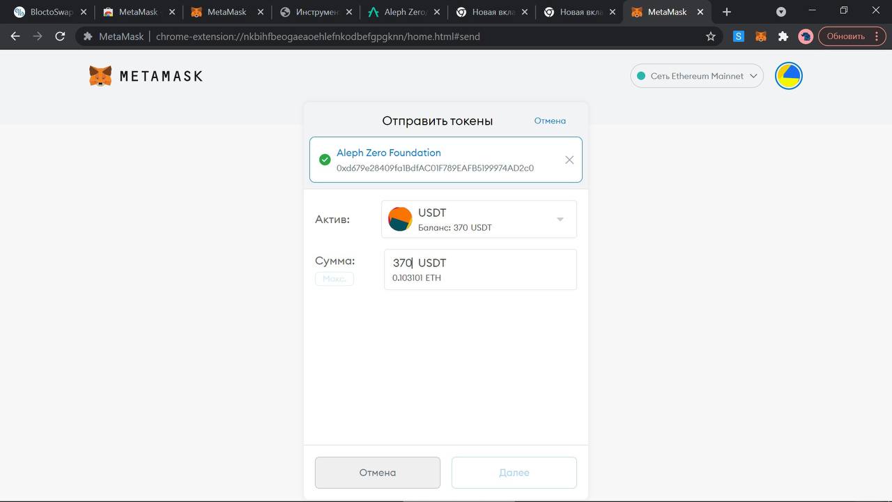Open the Extensions puzzle icon
Screen dimensions: 892x502
pyautogui.click(x=783, y=36)
